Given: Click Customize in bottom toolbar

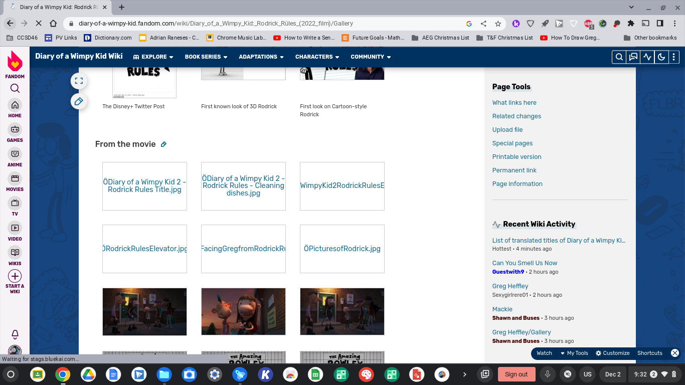Looking at the screenshot, I should [x=612, y=353].
